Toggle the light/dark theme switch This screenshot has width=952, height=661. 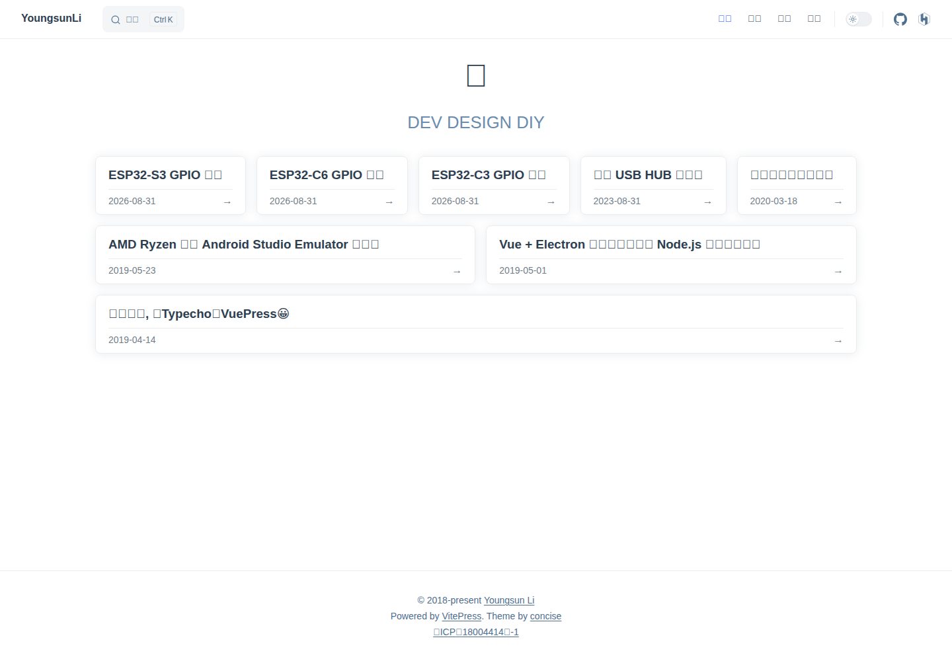[x=859, y=19]
